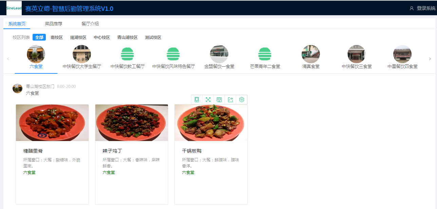Show next canteens with right chevron

[430, 59]
